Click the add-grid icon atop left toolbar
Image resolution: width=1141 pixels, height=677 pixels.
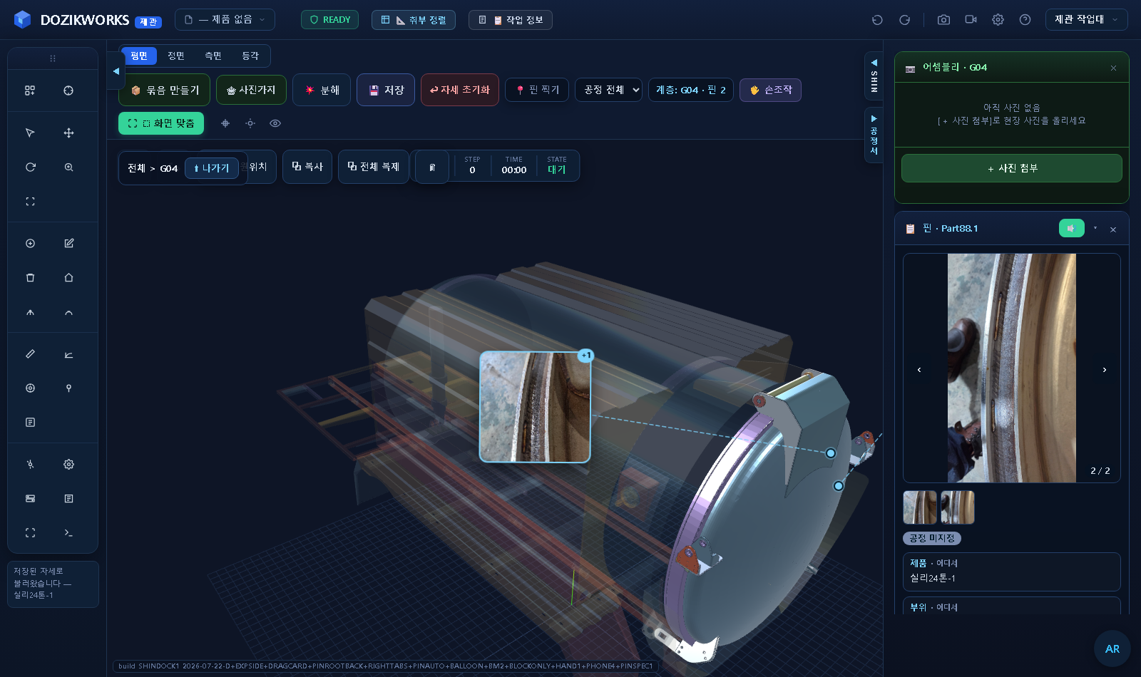pyautogui.click(x=30, y=91)
